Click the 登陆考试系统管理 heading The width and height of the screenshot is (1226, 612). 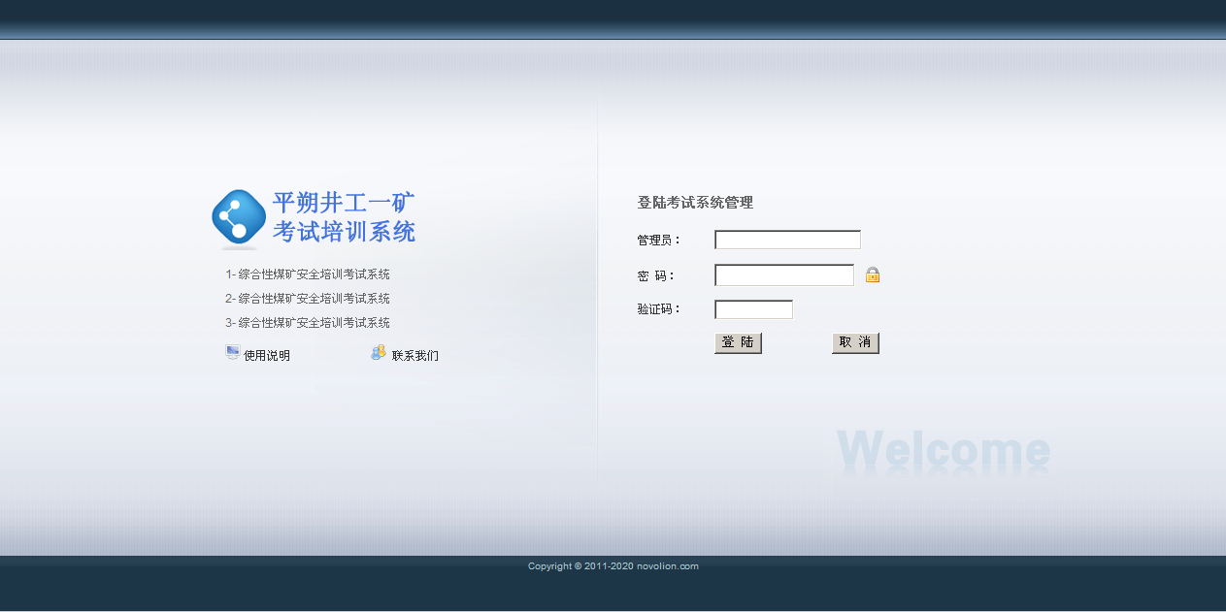(x=695, y=203)
